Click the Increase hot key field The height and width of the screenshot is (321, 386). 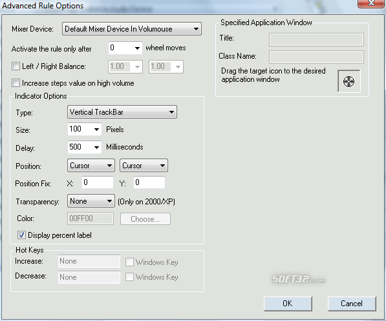(89, 261)
